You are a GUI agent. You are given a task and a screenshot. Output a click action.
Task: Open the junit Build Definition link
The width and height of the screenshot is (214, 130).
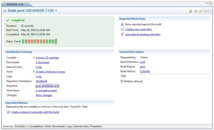[142, 62]
